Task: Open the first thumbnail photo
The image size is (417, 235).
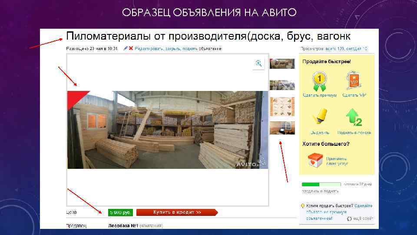Action: pos(282,64)
